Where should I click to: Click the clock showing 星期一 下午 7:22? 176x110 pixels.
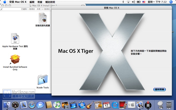coord(157,2)
